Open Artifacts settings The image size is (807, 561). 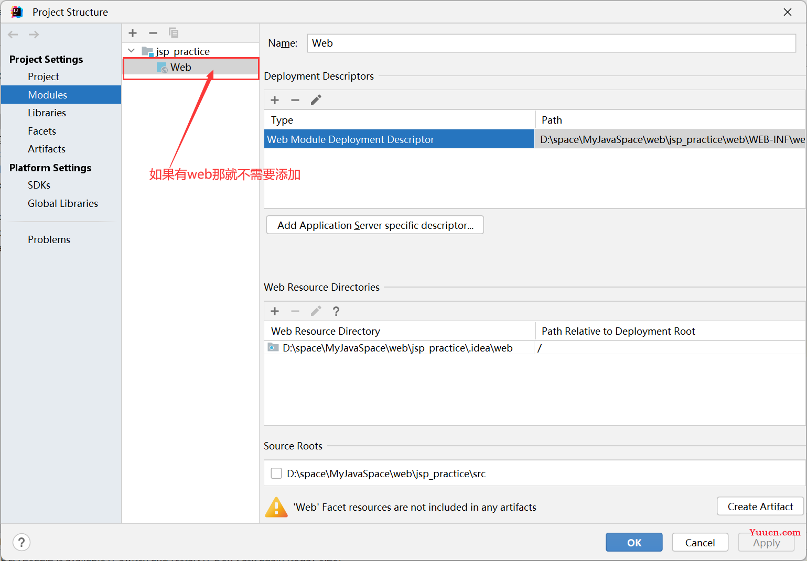coord(47,149)
